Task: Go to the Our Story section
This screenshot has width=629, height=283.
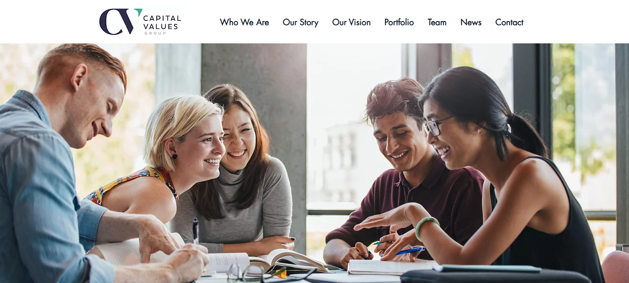Action: pos(301,22)
